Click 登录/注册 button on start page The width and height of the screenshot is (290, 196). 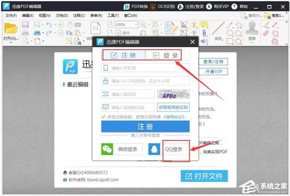pyautogui.click(x=213, y=62)
